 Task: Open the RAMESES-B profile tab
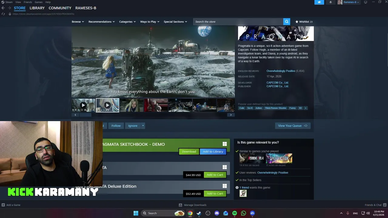click(x=86, y=8)
